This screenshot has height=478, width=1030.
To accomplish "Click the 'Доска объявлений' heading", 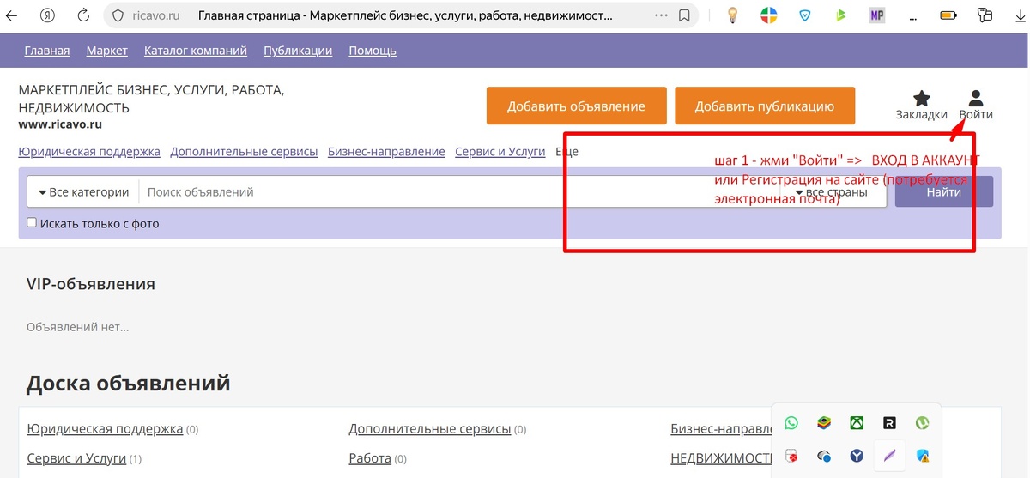I will pos(129,383).
